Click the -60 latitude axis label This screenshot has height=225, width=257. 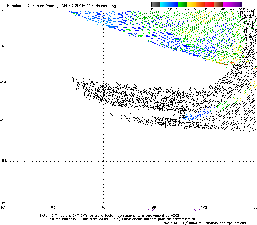pos(3,203)
